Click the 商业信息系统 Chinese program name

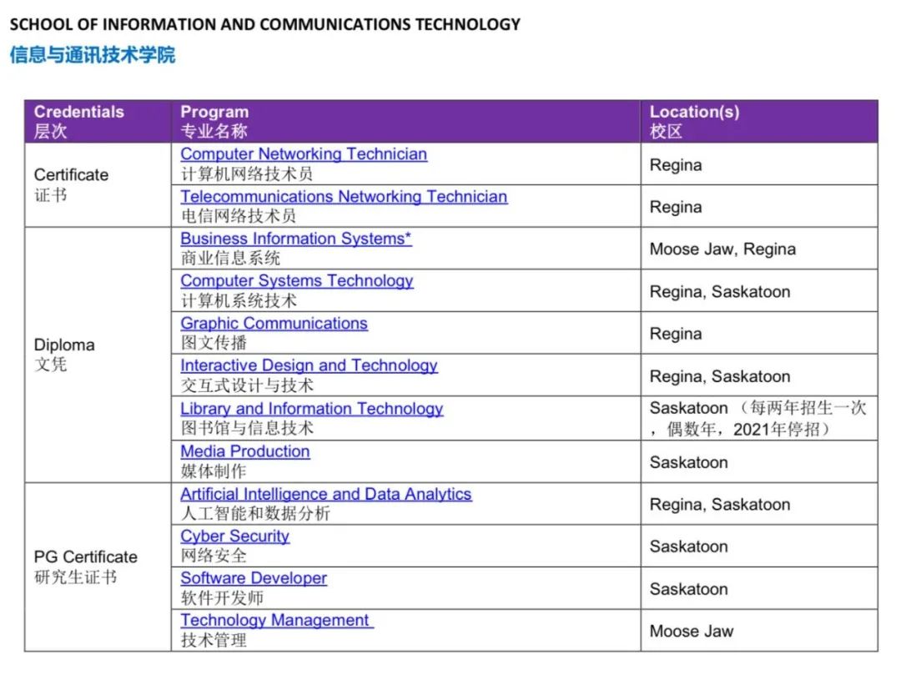tap(230, 258)
